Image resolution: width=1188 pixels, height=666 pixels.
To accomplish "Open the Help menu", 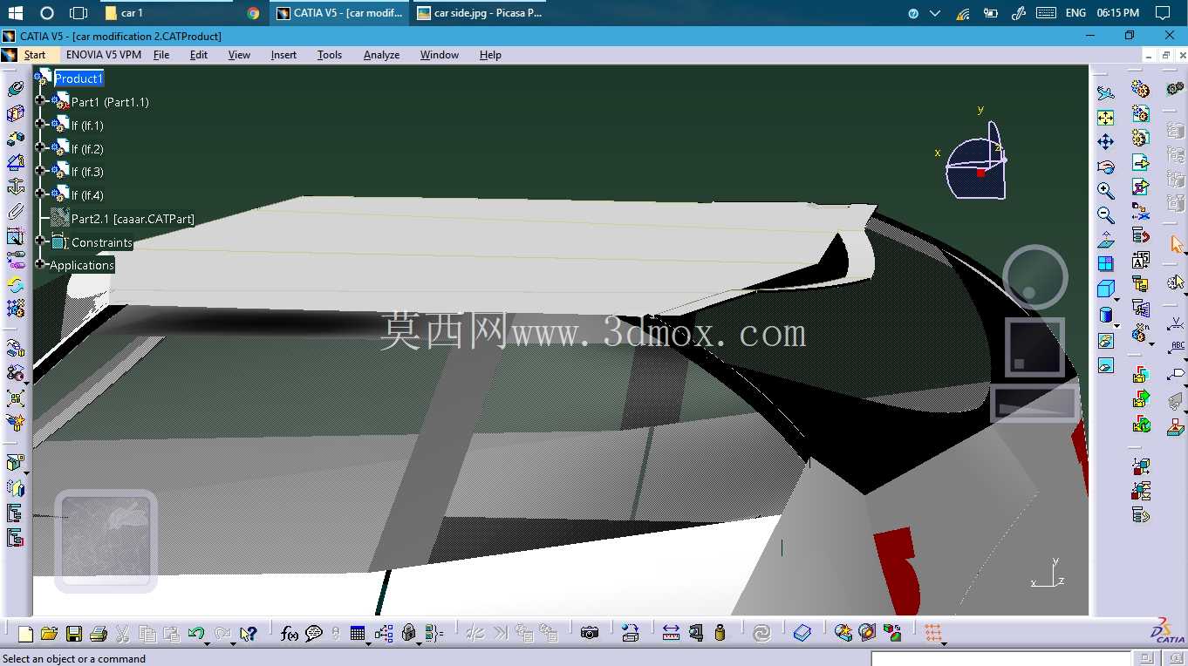I will [x=490, y=55].
